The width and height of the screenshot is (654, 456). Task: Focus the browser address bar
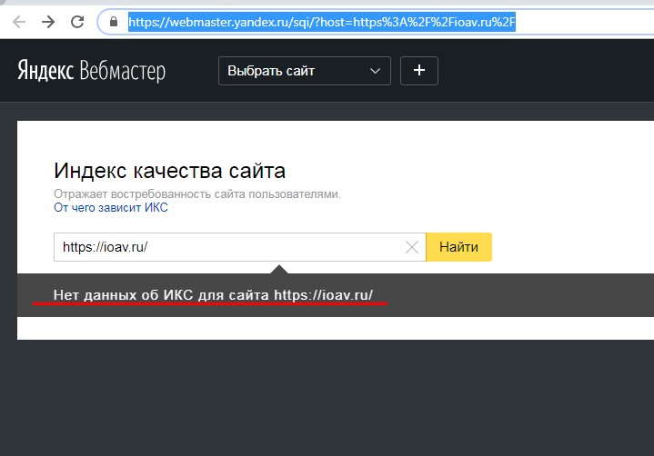pyautogui.click(x=364, y=21)
